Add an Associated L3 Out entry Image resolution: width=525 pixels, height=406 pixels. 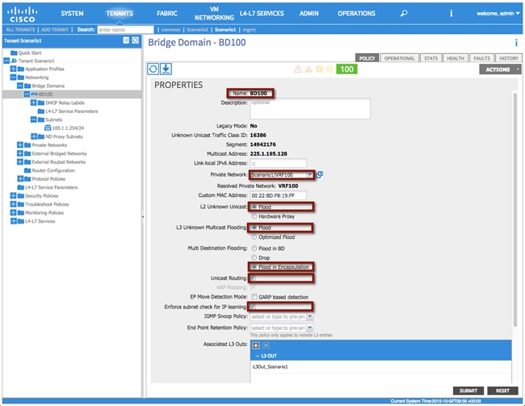point(256,345)
